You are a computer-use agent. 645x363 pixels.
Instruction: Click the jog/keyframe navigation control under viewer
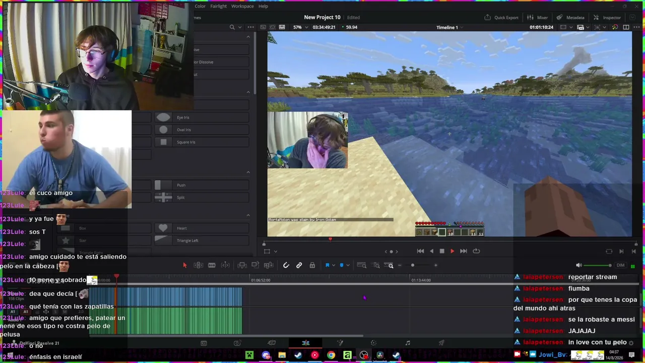click(x=391, y=251)
